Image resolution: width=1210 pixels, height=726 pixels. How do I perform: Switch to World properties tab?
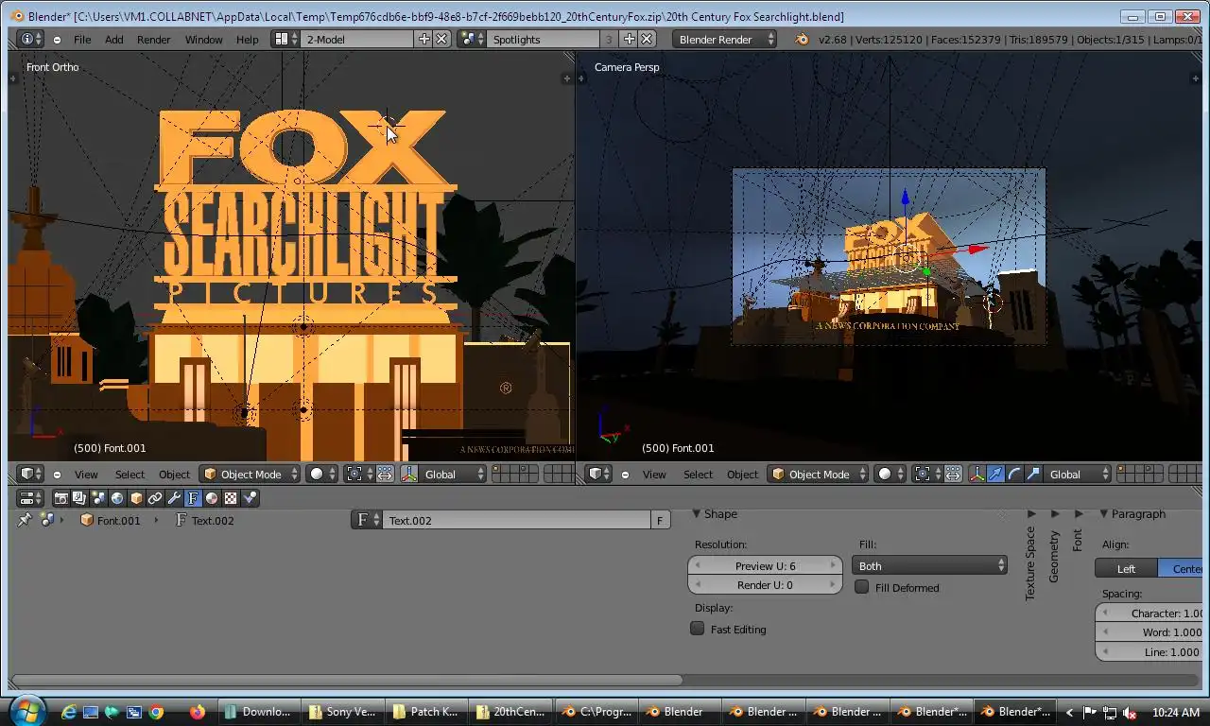117,498
